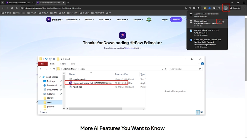Open the Chrome three-dot menu
247x139 pixels.
pos(244,8)
